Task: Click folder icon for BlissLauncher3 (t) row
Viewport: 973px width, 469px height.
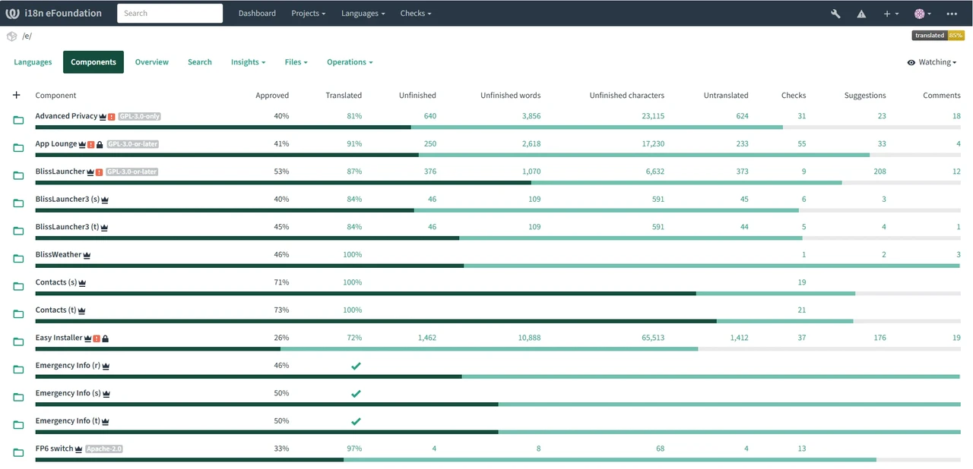Action: click(18, 231)
